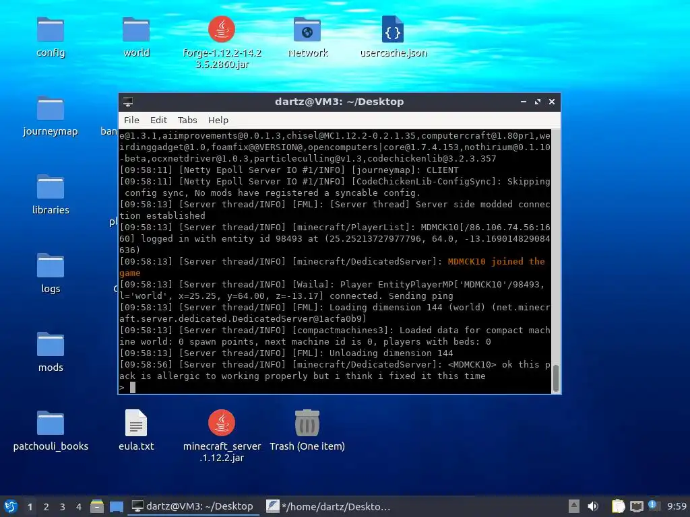Open the terminal File menu
Viewport: 690px width, 517px height.
131,120
